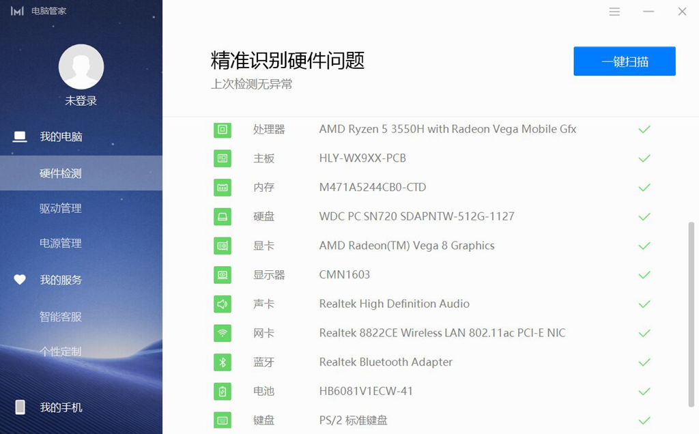Viewport: 699px width, 434px height.
Task: Click the 内存 memory module icon
Action: (x=222, y=187)
